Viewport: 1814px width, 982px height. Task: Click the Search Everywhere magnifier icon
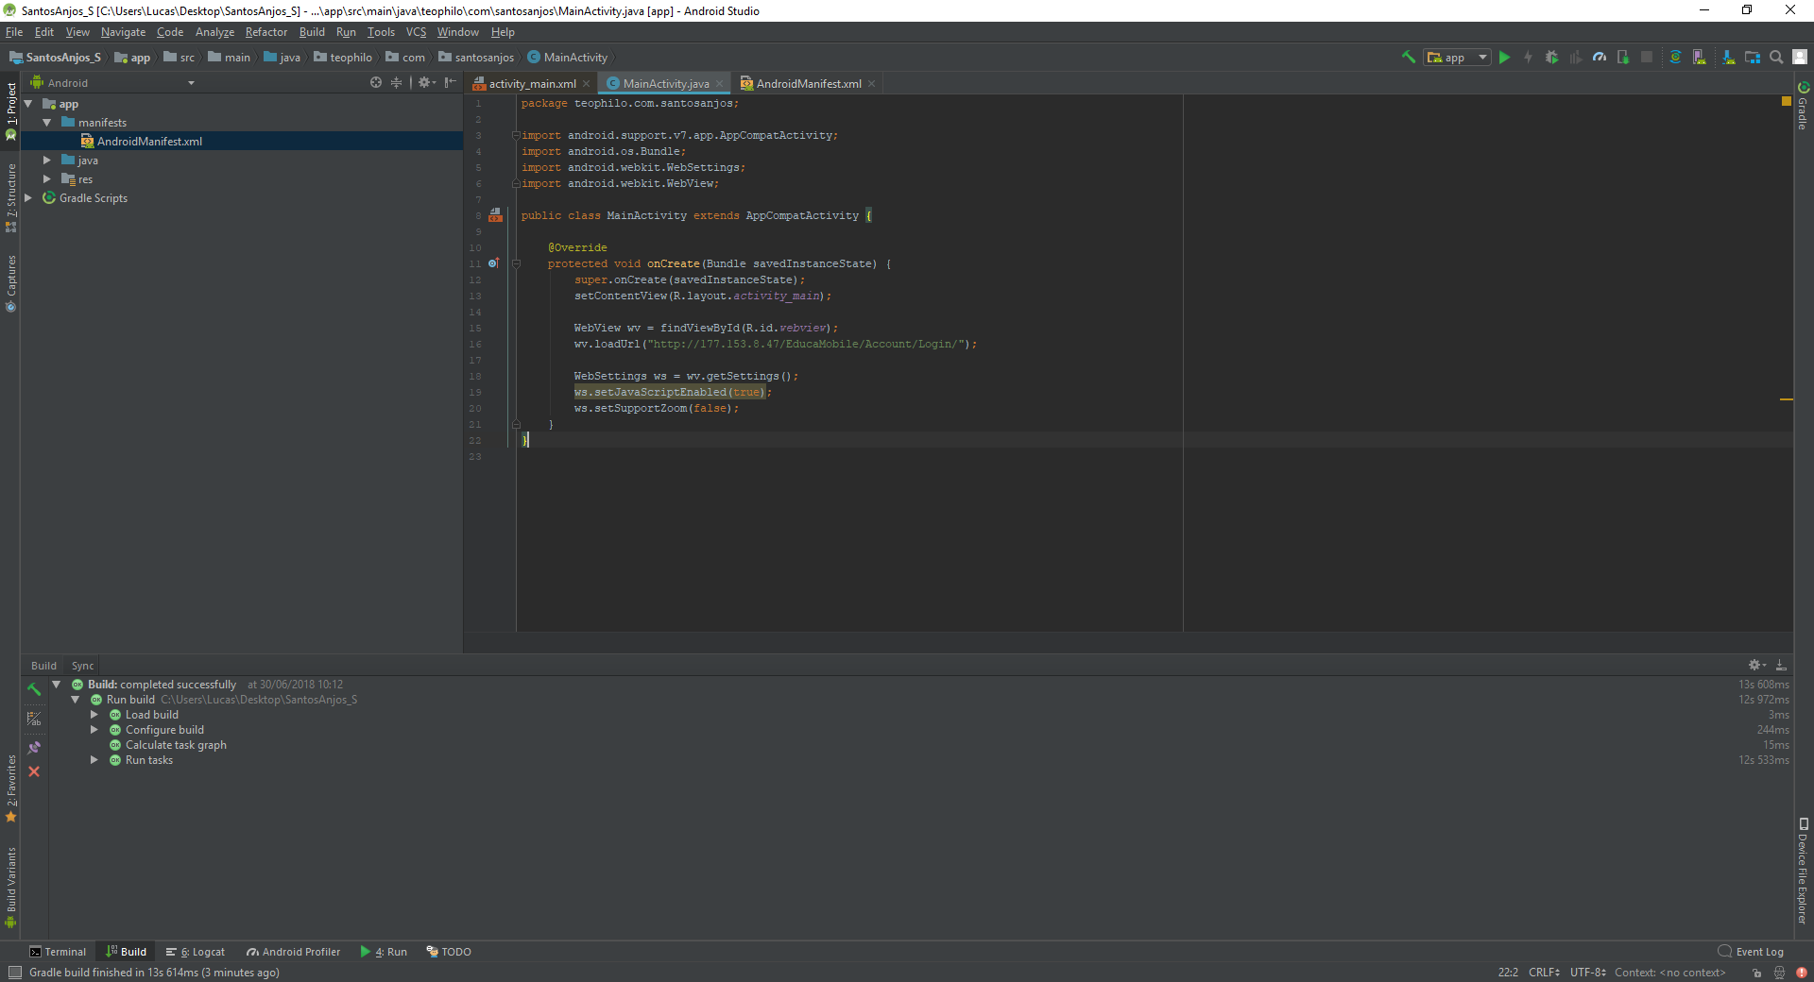(1776, 58)
